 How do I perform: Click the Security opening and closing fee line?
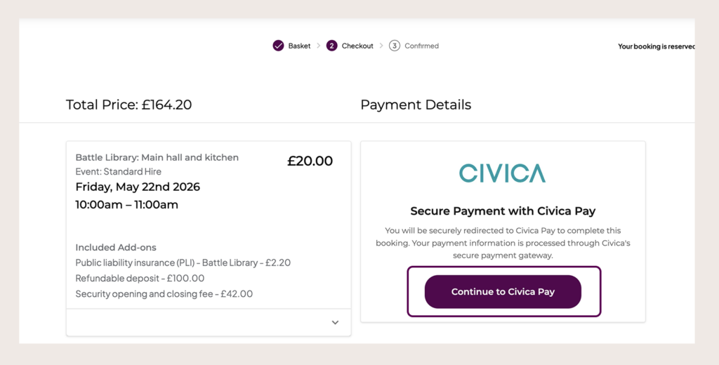[x=164, y=294]
